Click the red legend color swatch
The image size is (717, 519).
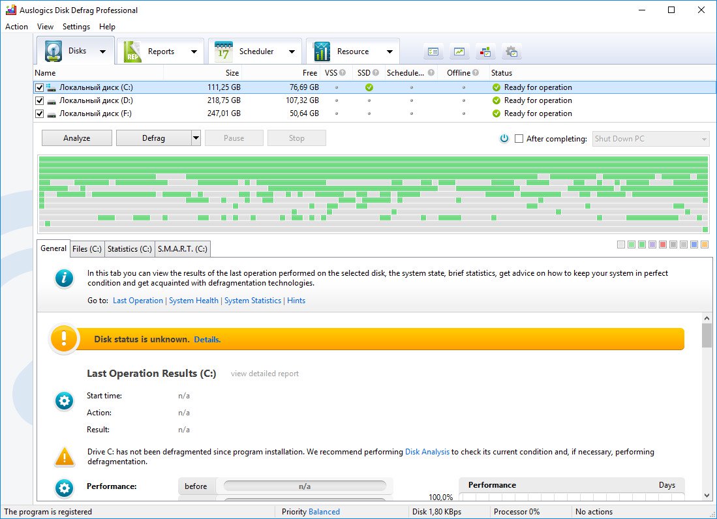[663, 245]
